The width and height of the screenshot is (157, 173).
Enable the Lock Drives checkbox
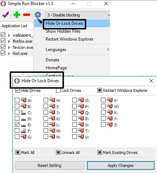point(58,90)
